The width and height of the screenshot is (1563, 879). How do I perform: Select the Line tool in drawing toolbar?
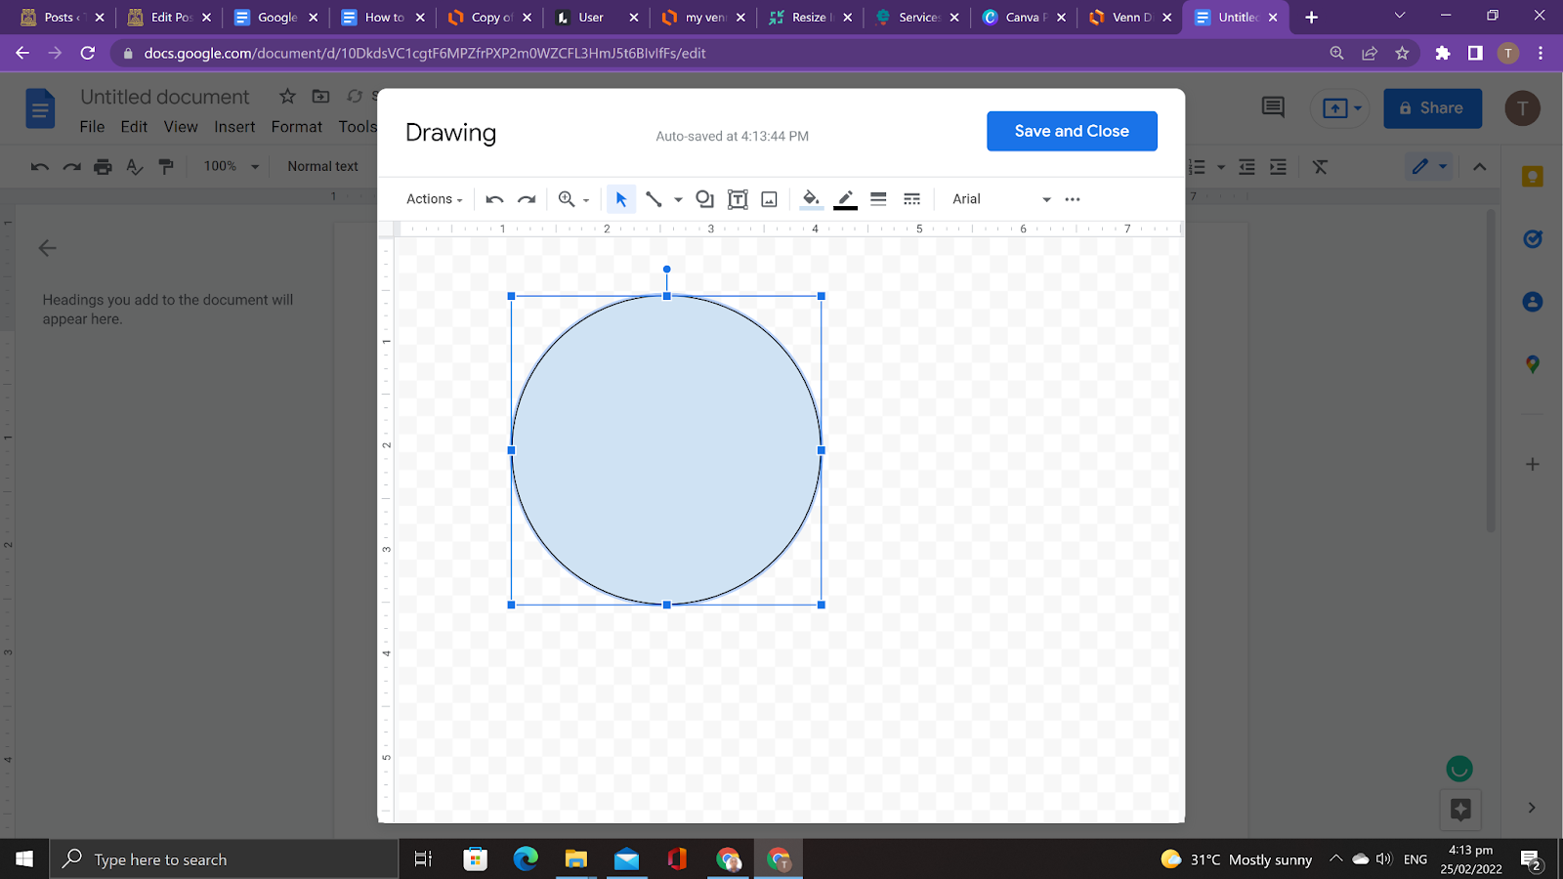[654, 199]
